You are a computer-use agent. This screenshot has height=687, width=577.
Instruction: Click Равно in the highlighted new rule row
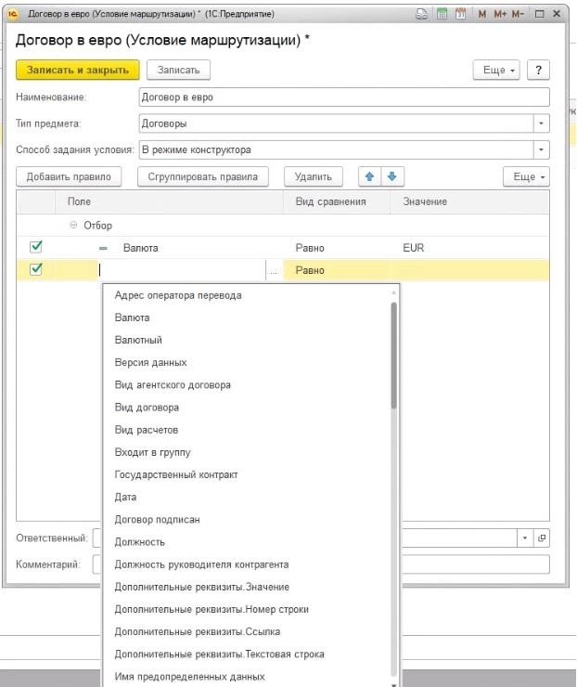[310, 270]
